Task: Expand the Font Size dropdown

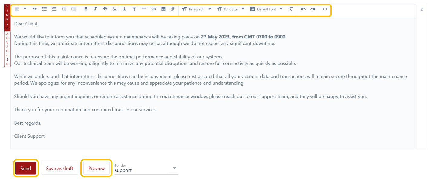Action: [231, 9]
